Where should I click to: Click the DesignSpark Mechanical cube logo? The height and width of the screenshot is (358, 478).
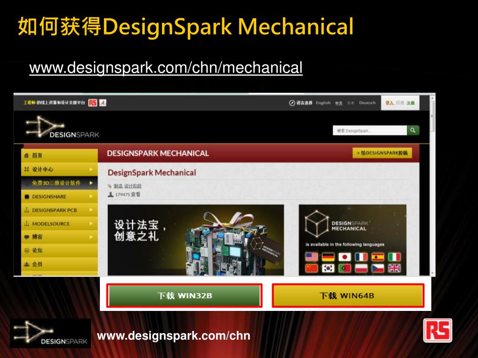[x=317, y=224]
